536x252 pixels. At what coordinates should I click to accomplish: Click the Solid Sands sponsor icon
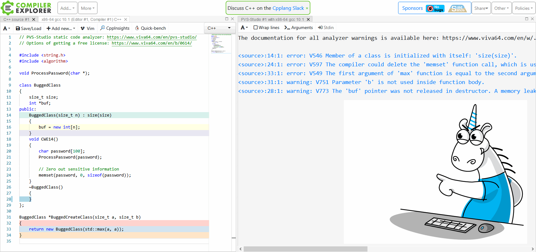click(458, 9)
